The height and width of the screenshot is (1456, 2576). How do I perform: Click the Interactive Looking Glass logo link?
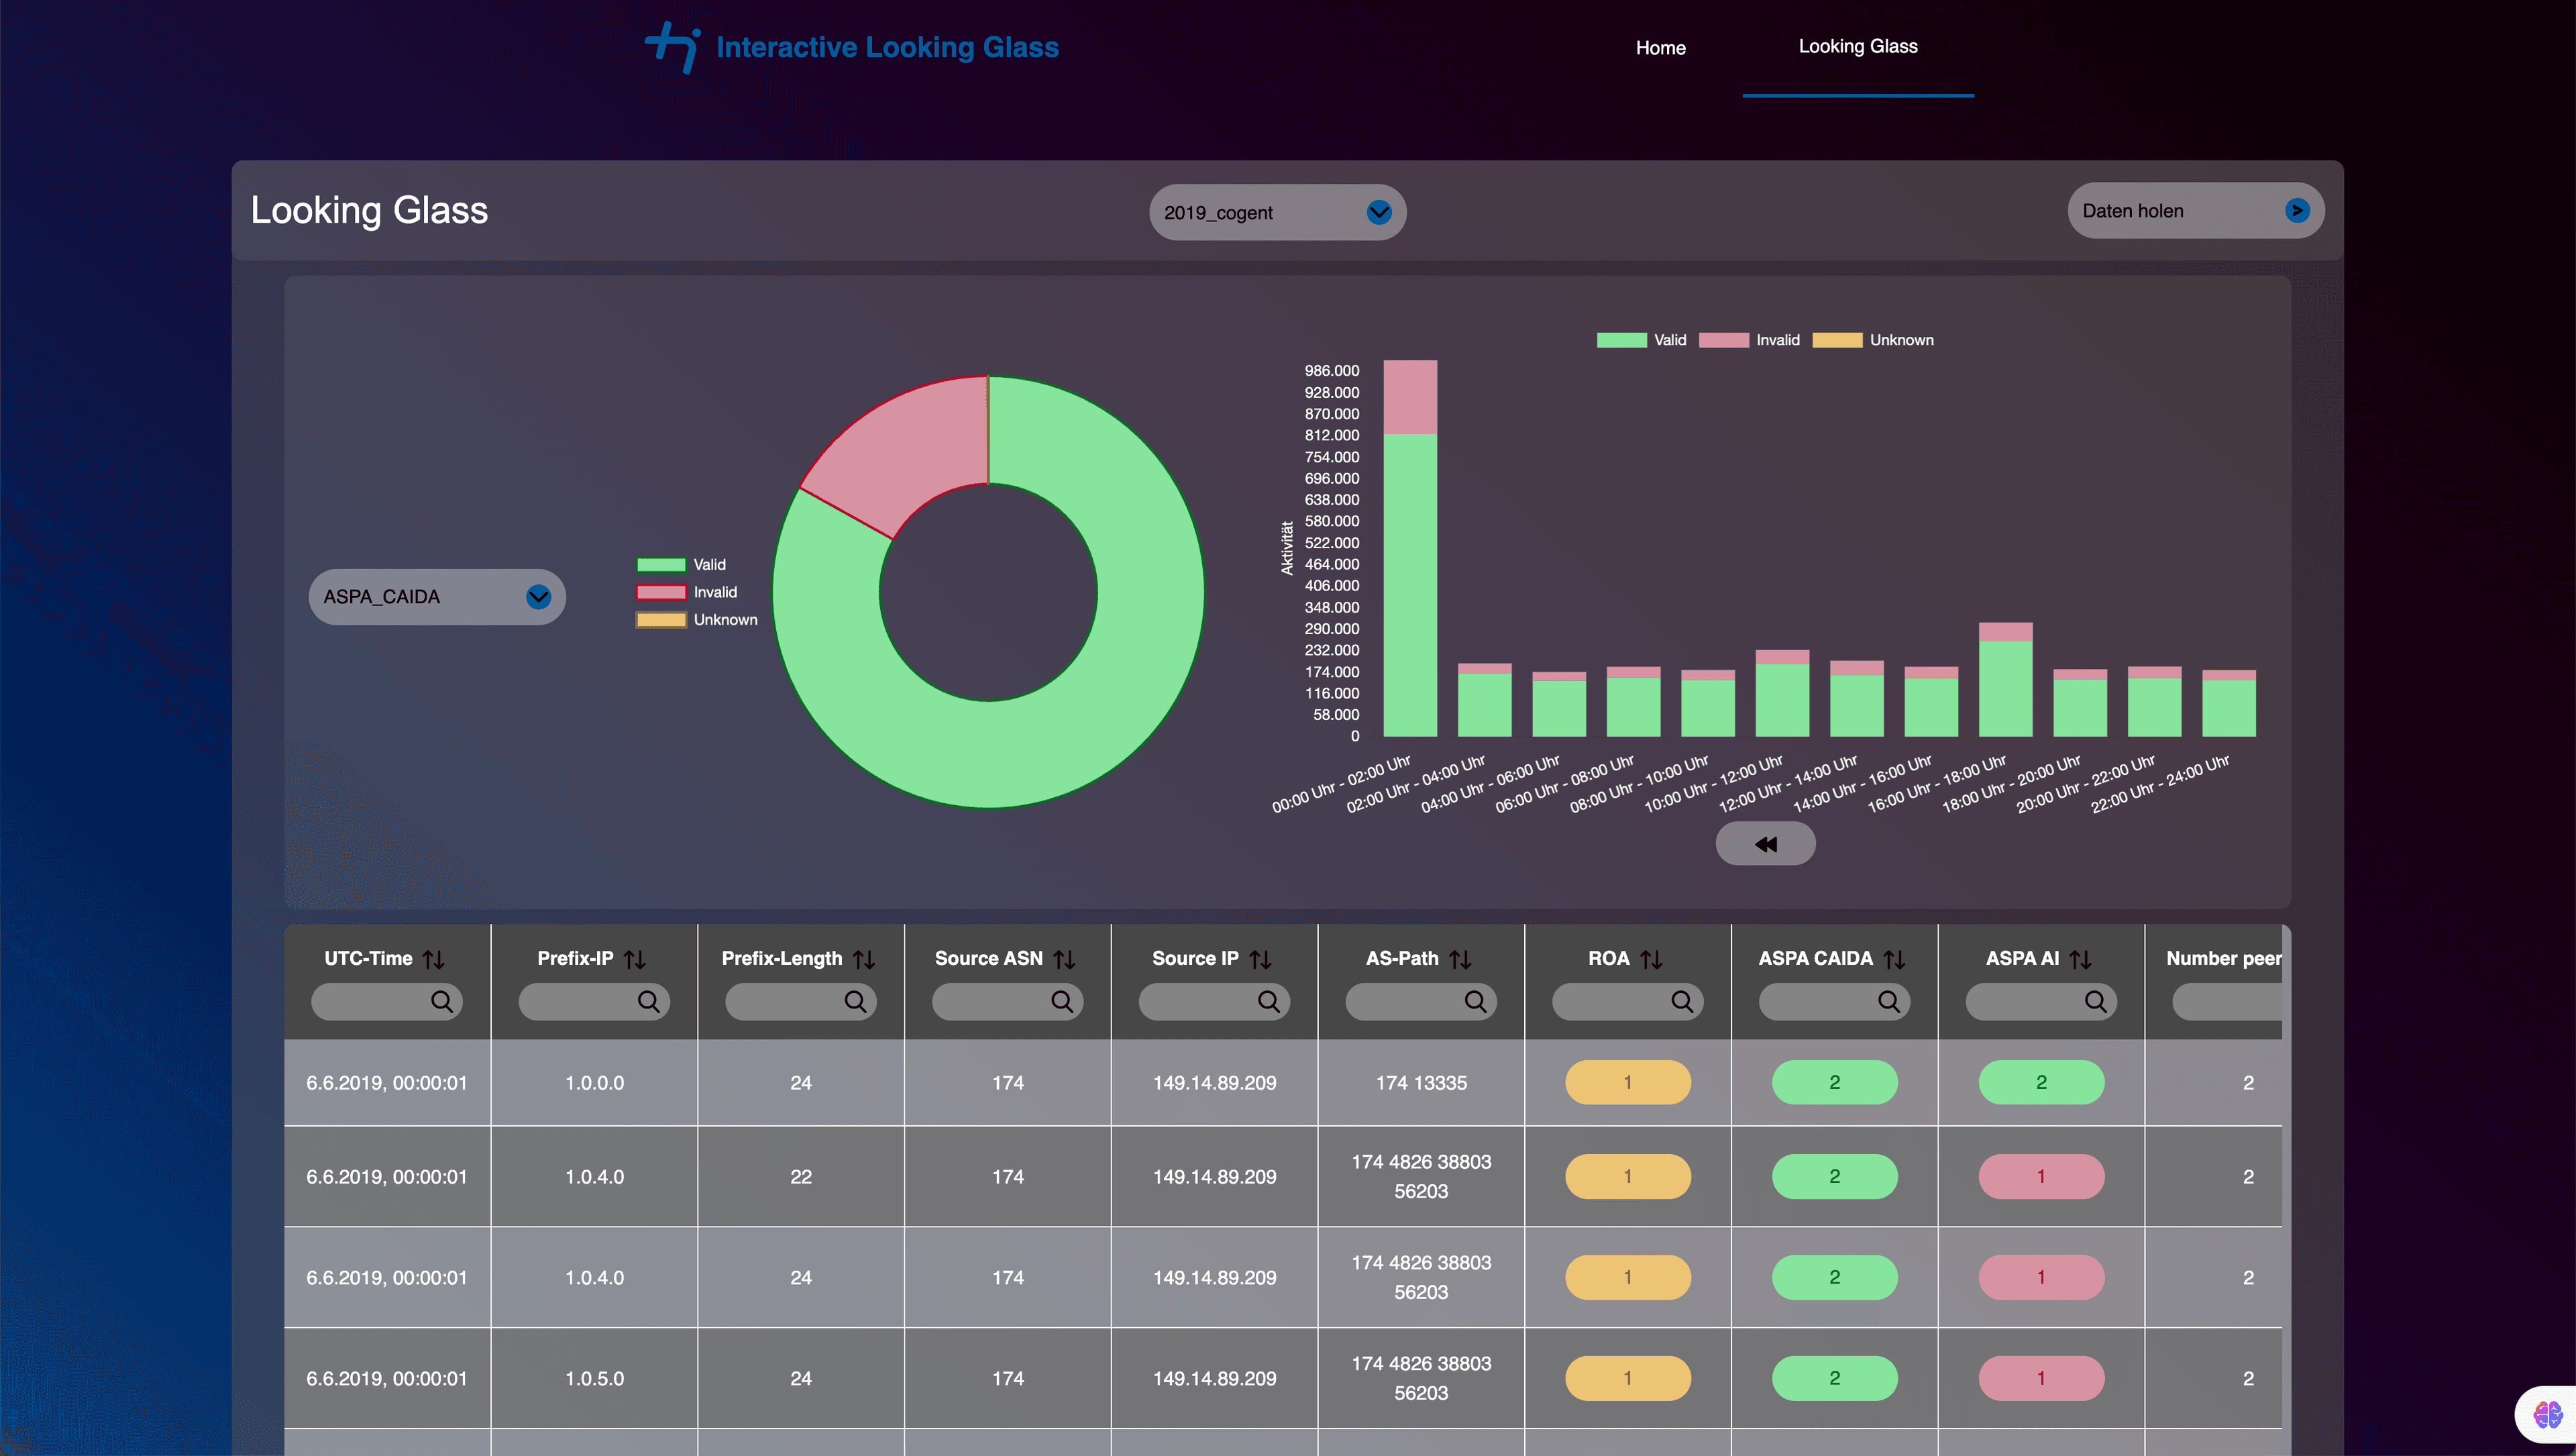853,47
